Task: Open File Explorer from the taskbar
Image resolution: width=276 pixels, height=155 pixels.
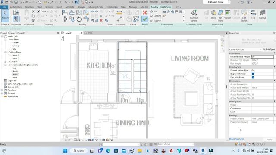Action: click(140, 151)
